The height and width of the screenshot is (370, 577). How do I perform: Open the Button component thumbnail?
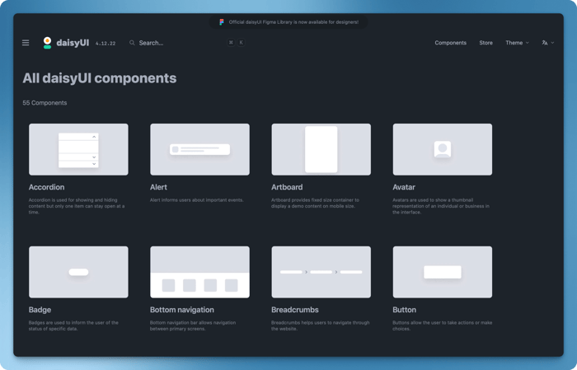pyautogui.click(x=443, y=272)
